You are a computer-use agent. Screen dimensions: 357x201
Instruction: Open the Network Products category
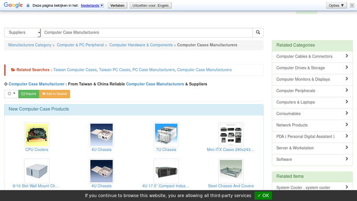coord(312,125)
